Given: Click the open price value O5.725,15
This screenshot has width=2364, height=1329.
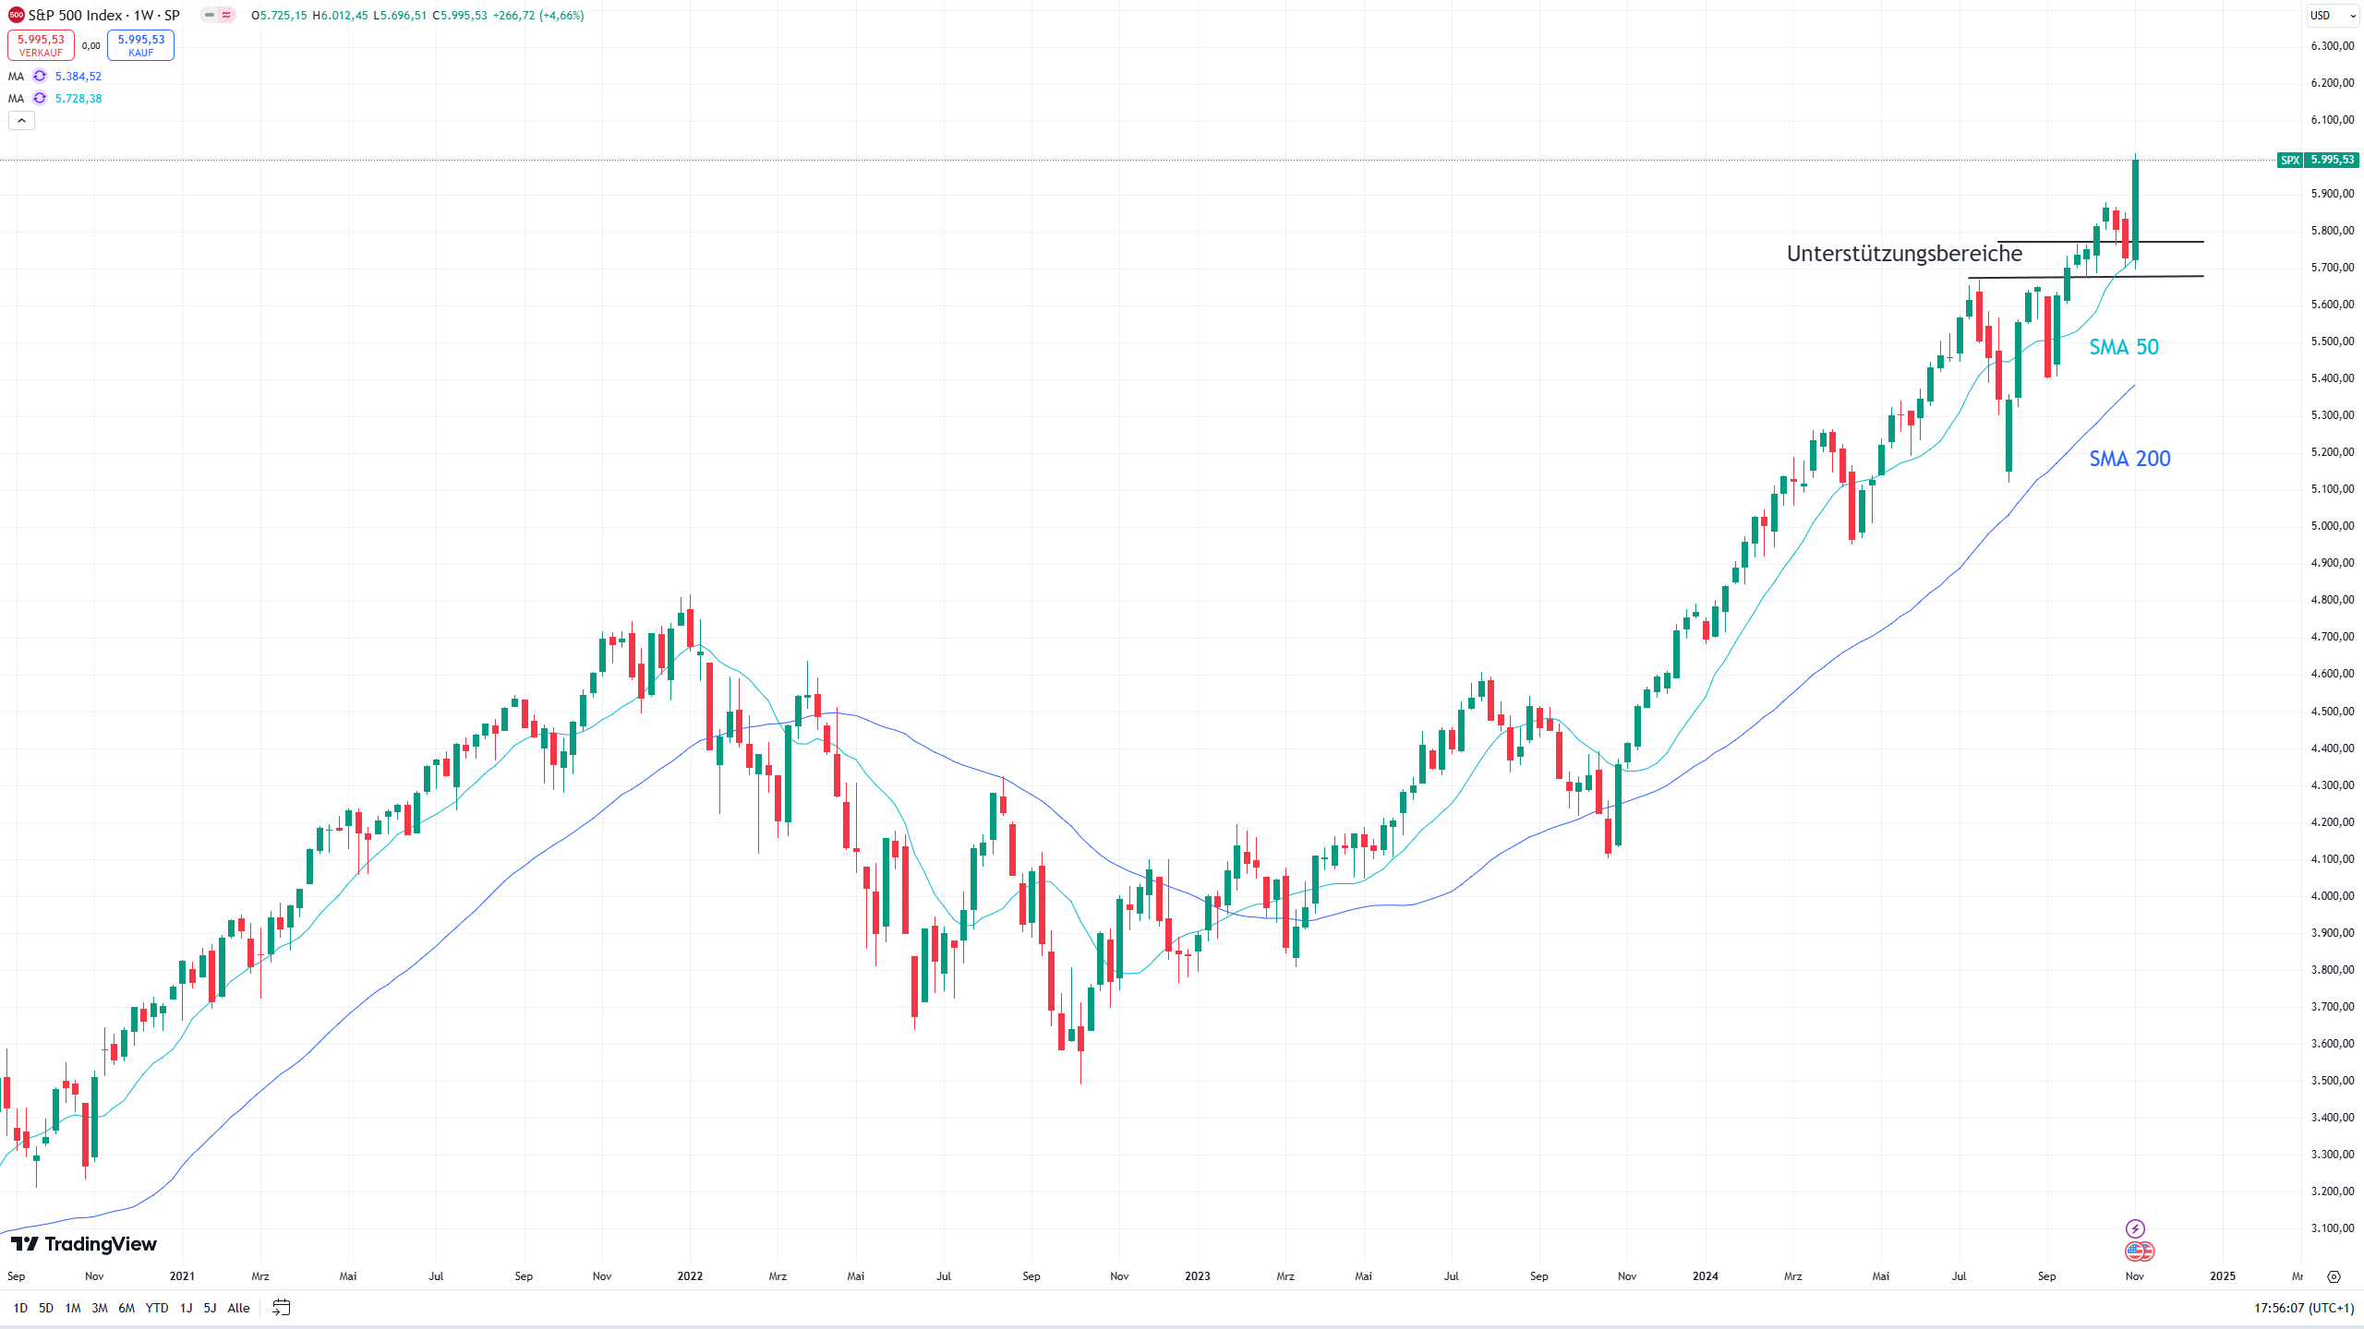Looking at the screenshot, I should point(279,16).
